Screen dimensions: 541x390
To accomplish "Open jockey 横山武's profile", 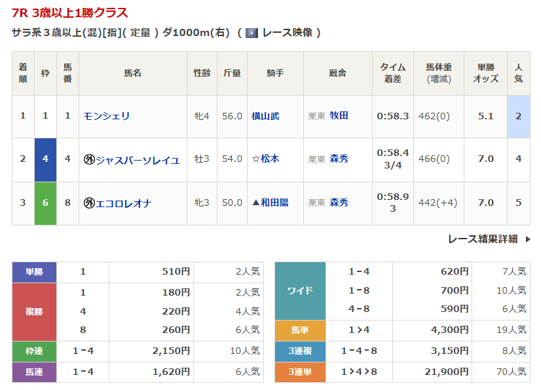I will pyautogui.click(x=265, y=116).
